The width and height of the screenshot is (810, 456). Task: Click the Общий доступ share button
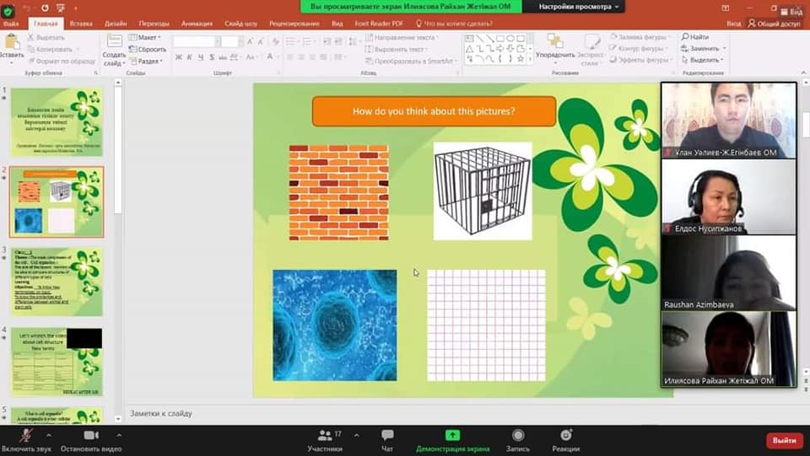(774, 24)
